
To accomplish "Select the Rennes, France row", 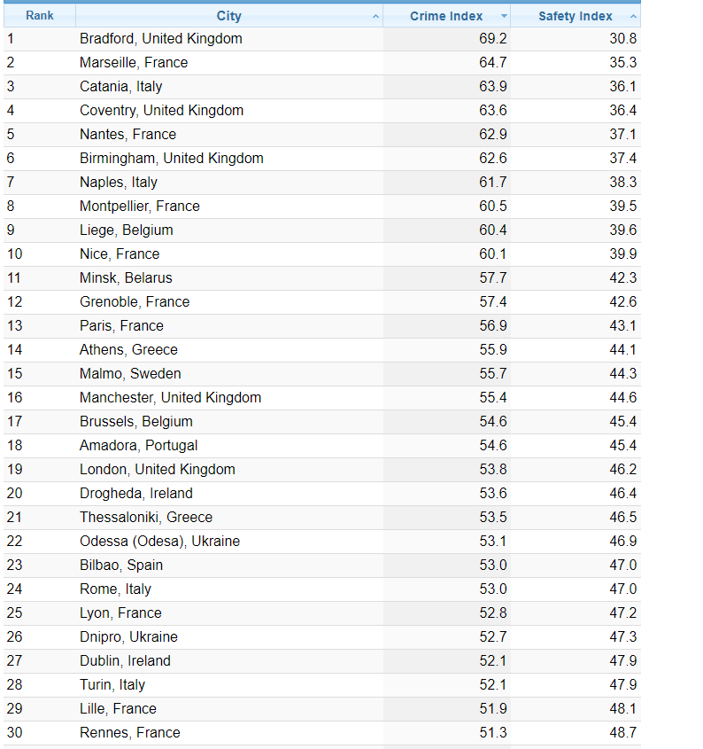I will (129, 733).
